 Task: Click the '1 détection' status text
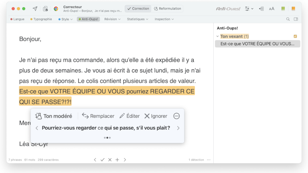[196, 160]
